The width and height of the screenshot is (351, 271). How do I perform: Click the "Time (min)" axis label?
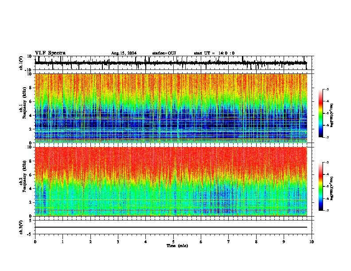coord(177,246)
